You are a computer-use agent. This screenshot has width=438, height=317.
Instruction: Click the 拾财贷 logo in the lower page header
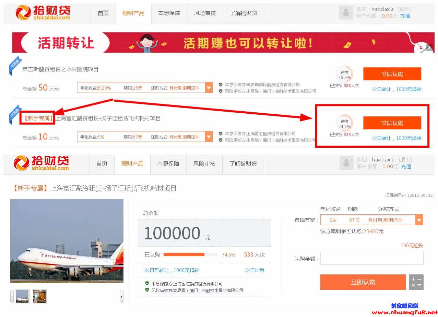click(x=42, y=163)
